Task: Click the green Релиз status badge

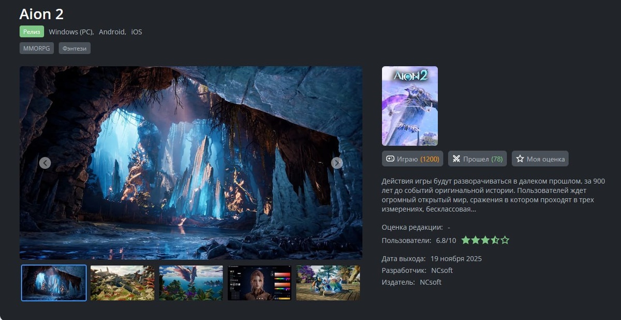Action: click(x=32, y=32)
